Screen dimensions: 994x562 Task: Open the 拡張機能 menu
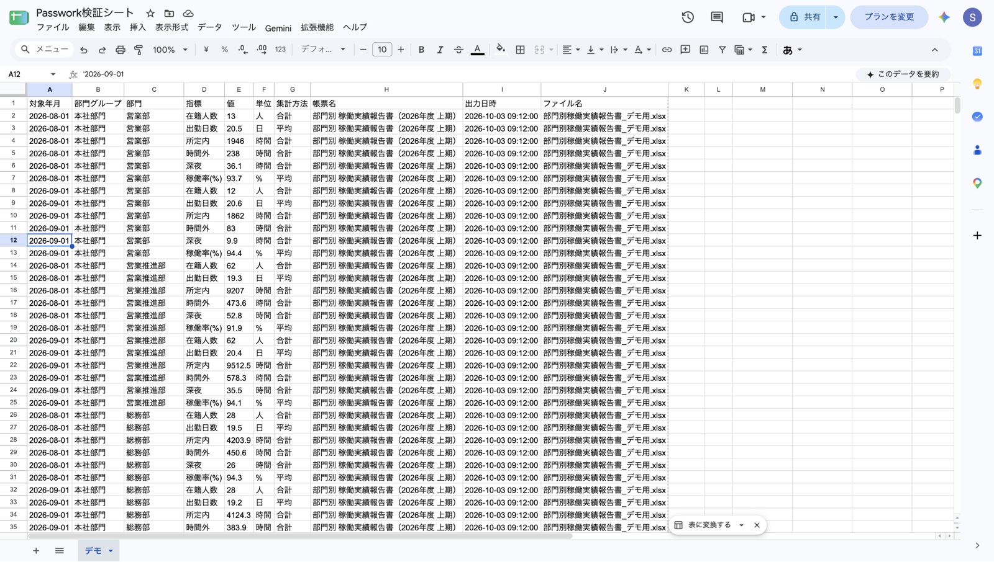click(x=317, y=27)
